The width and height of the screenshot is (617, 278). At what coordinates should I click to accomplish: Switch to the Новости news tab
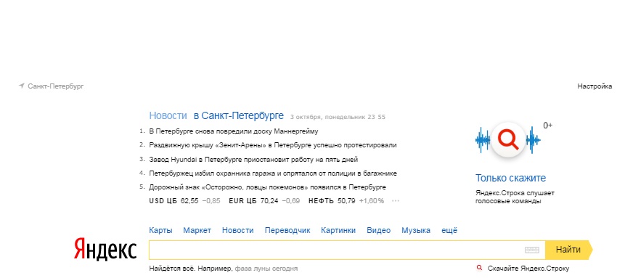168,115
